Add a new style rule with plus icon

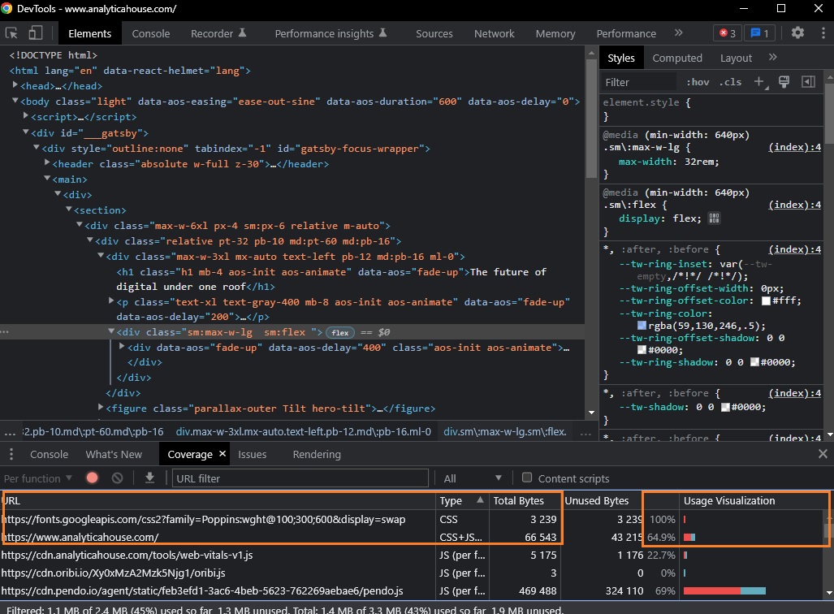[759, 82]
